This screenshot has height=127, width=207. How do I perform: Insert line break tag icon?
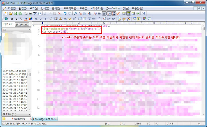pos(41,19)
